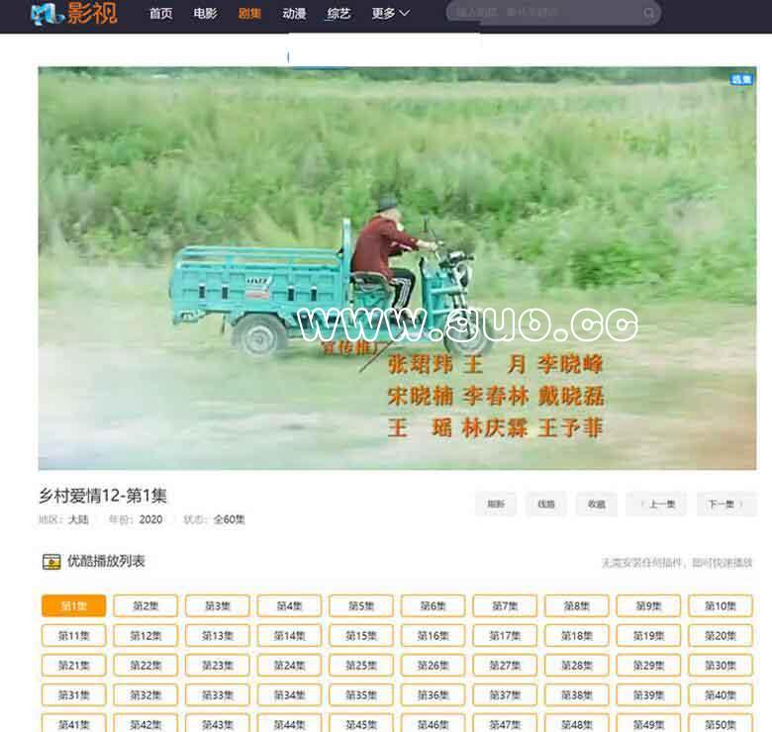Screen dimensions: 772x732
Task: Choose episode 第35集
Action: [361, 695]
